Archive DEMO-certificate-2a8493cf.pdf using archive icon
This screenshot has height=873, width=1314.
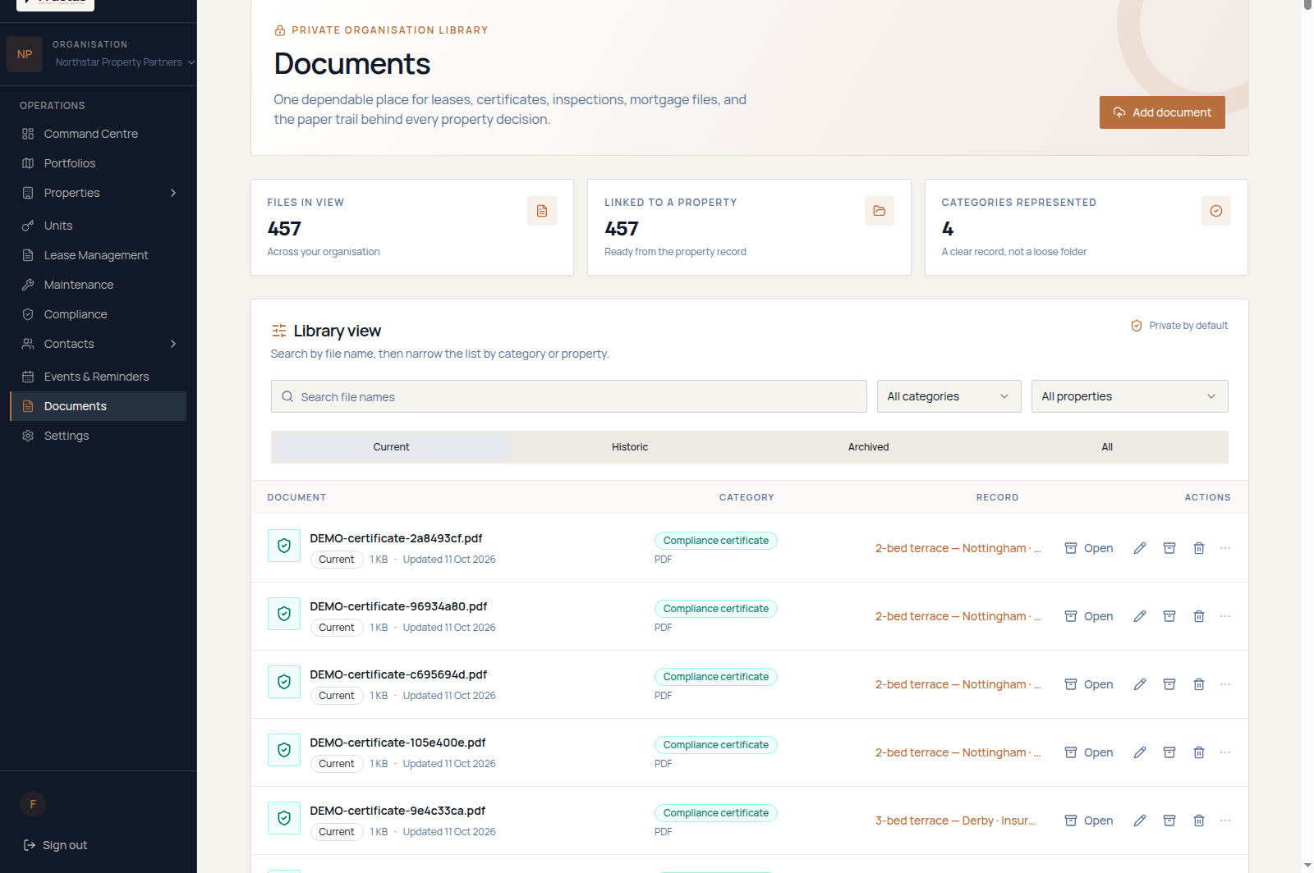pos(1169,548)
